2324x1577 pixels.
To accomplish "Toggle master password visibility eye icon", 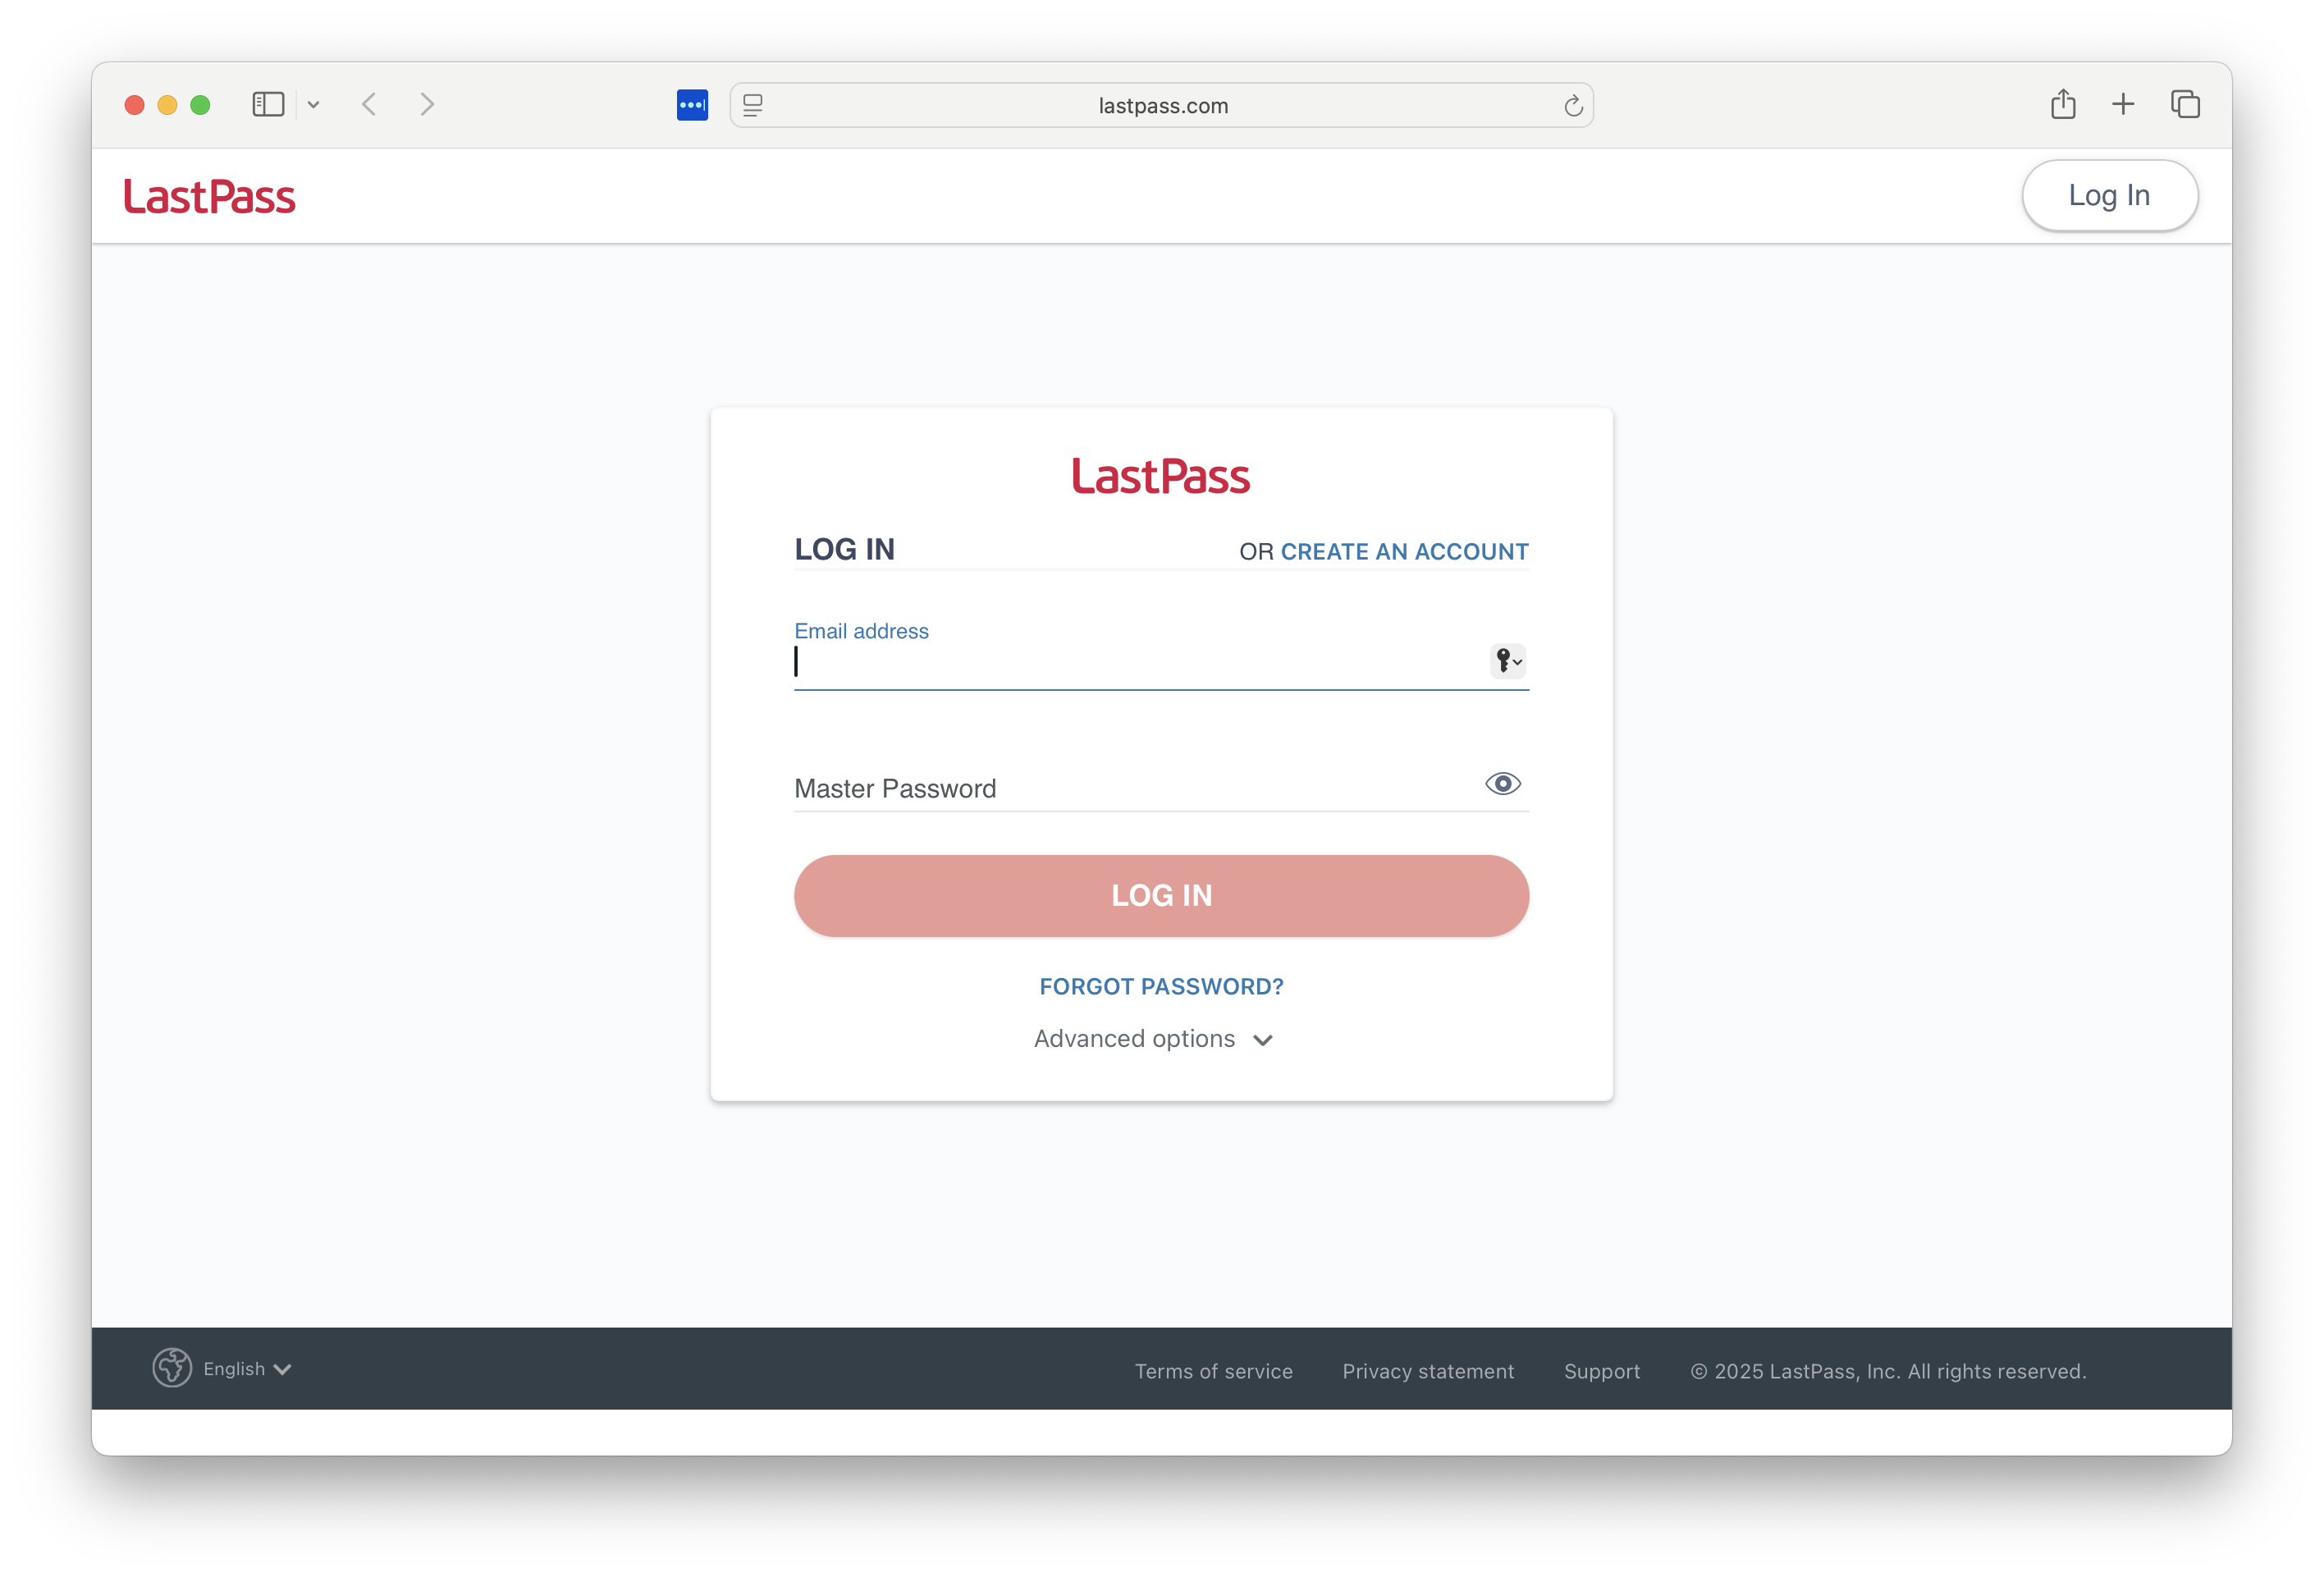I will pyautogui.click(x=1502, y=784).
